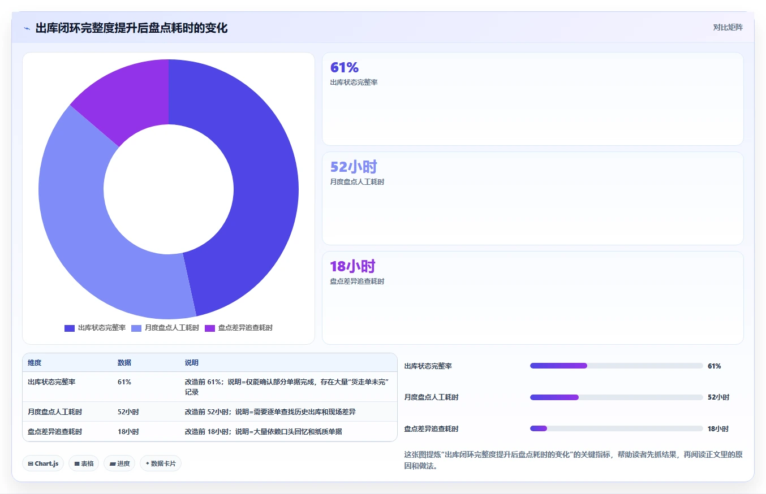
Task: Click 盘点差异追查耗时 label in the 18小时 card
Action: 357,281
